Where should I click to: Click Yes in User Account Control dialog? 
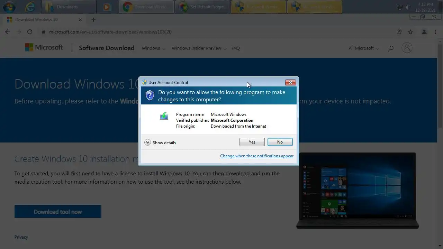pyautogui.click(x=252, y=142)
